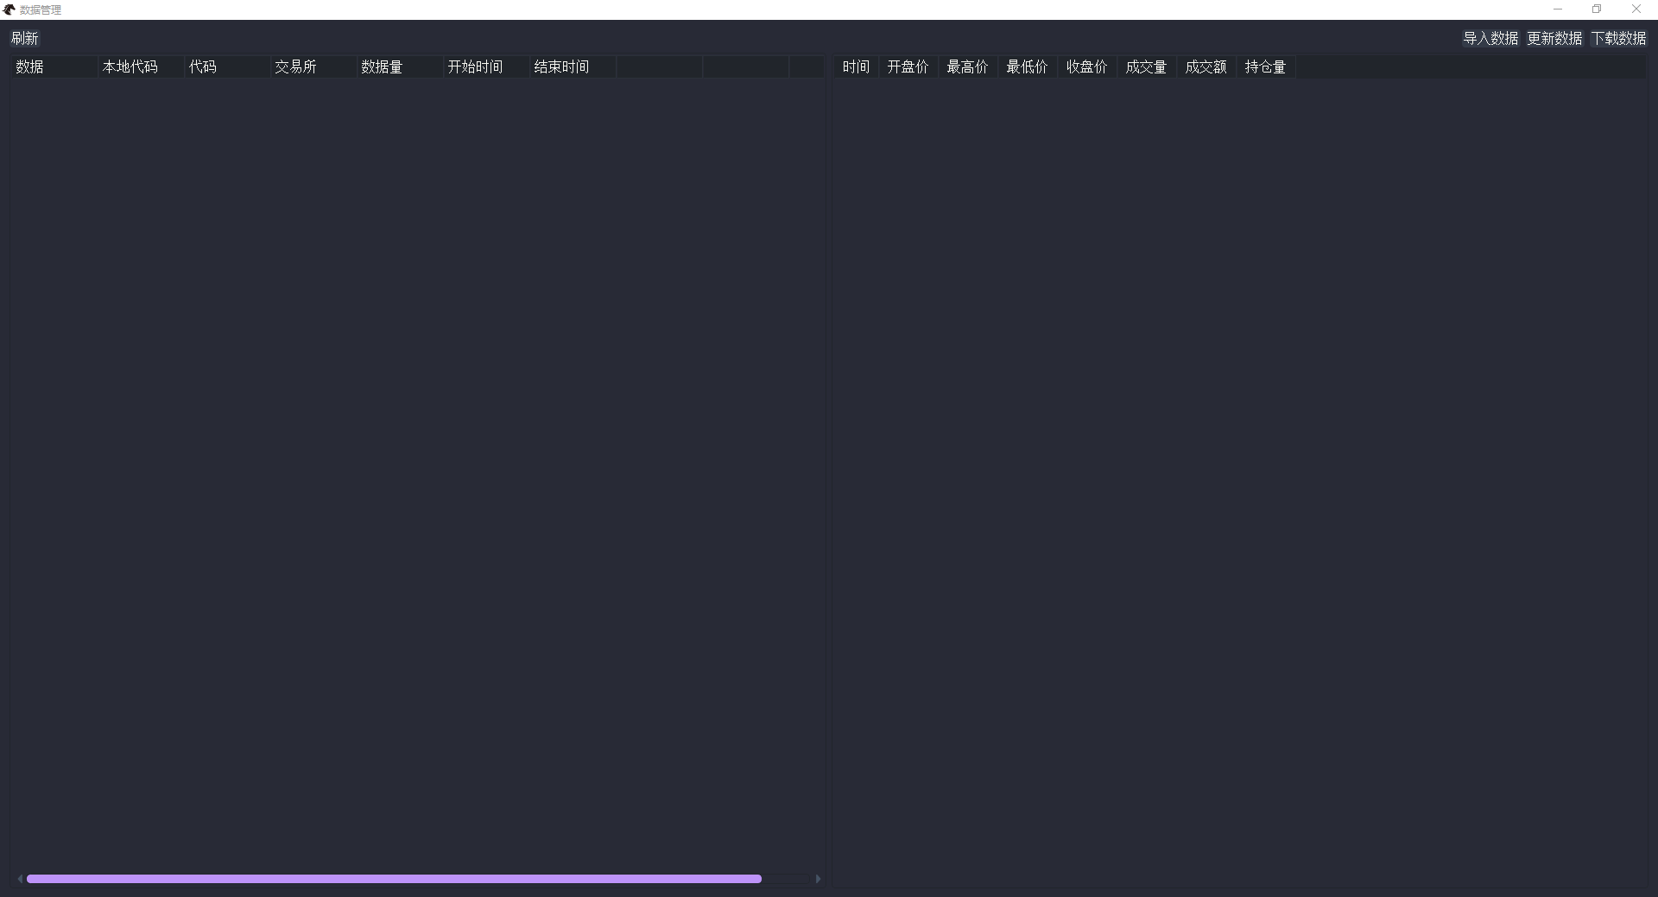1658x897 pixels.
Task: Select the 收盘价 column header
Action: click(1087, 67)
